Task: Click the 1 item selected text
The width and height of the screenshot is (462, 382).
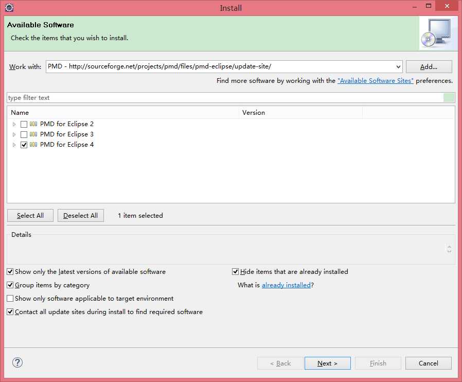Action: pos(140,216)
